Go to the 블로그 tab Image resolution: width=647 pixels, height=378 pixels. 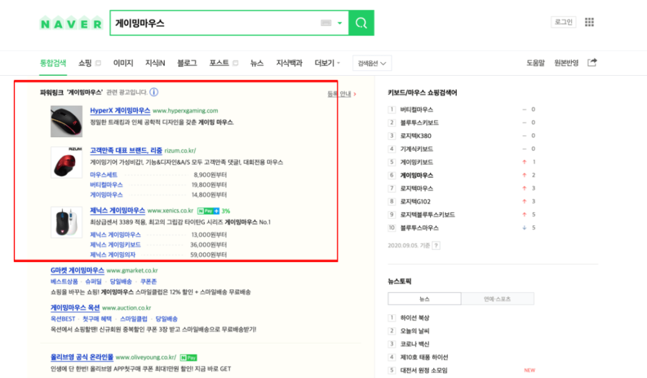(x=187, y=63)
